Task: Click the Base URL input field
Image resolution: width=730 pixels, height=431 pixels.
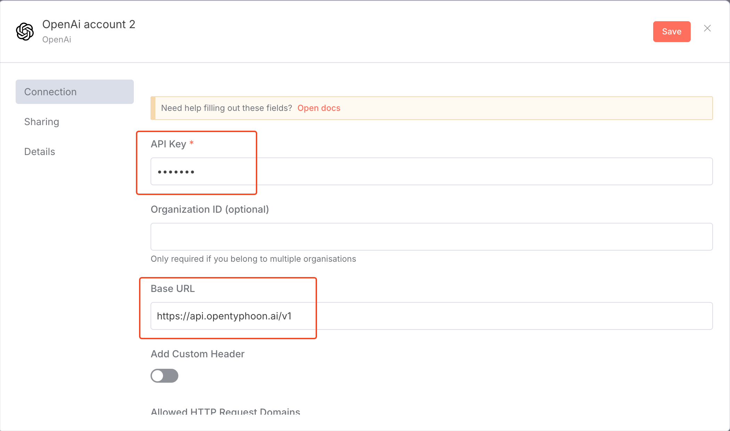Action: (x=431, y=316)
